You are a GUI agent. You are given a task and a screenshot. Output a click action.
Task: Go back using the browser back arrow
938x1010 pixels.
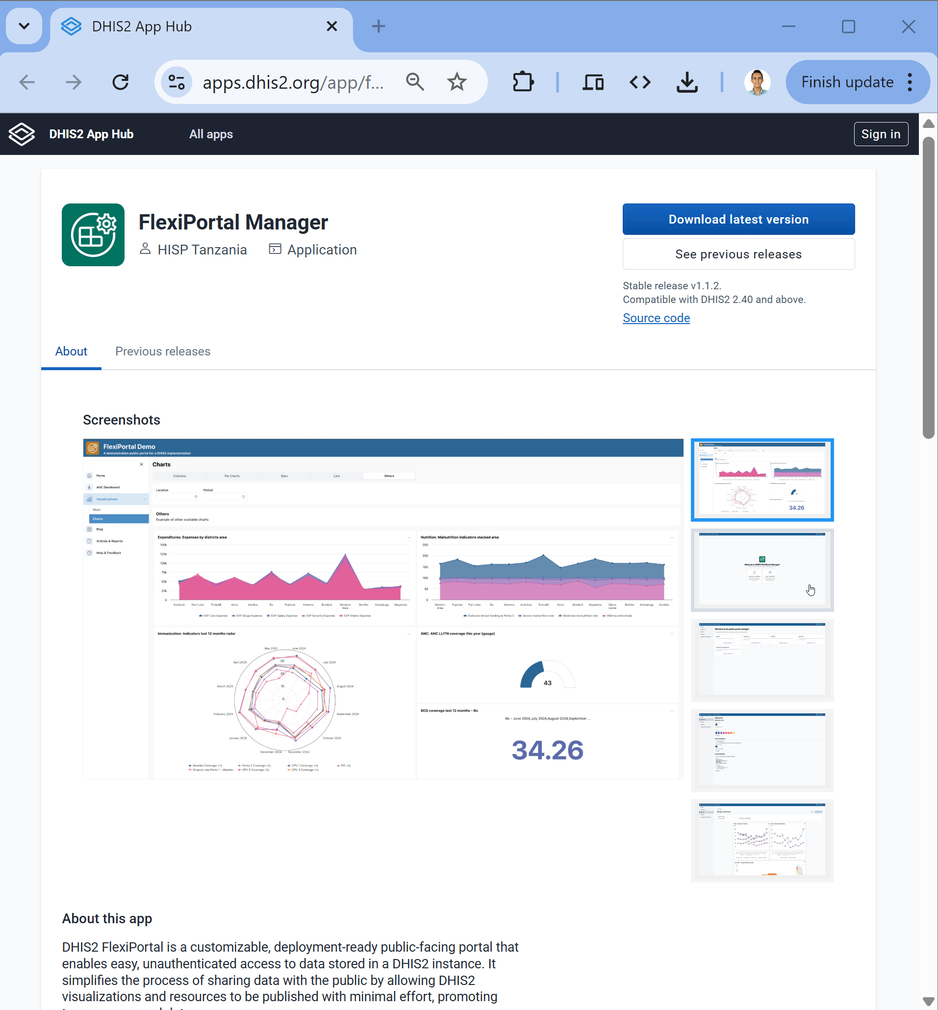pyautogui.click(x=27, y=82)
